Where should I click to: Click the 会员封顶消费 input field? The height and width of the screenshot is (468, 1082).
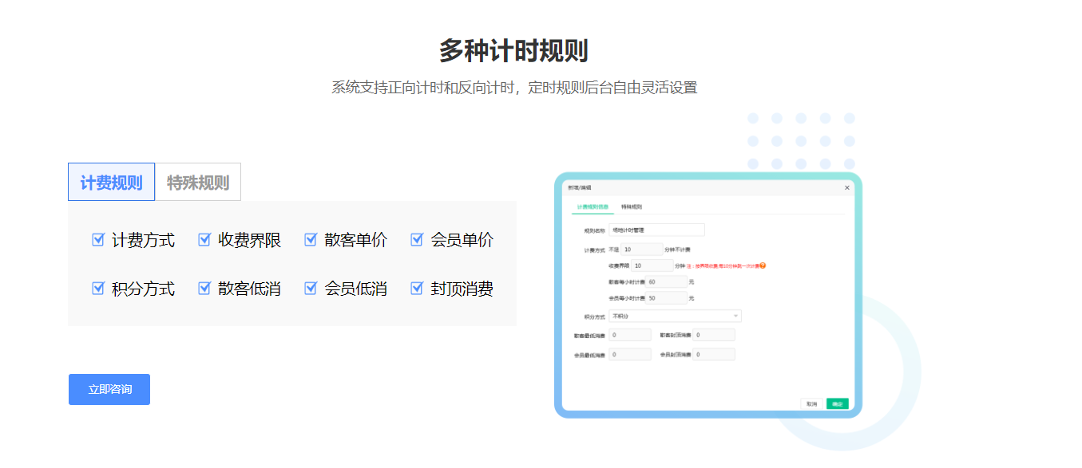click(716, 353)
